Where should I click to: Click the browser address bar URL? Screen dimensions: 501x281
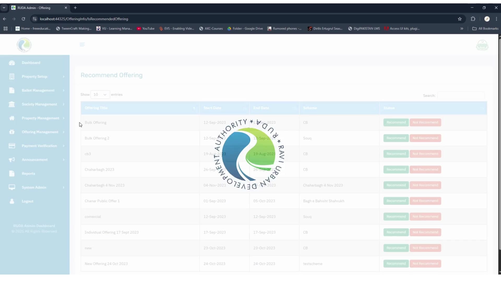tap(84, 19)
